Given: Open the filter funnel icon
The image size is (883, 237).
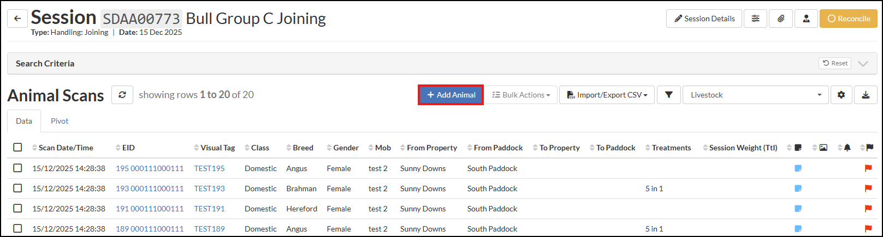Looking at the screenshot, I should [x=668, y=95].
